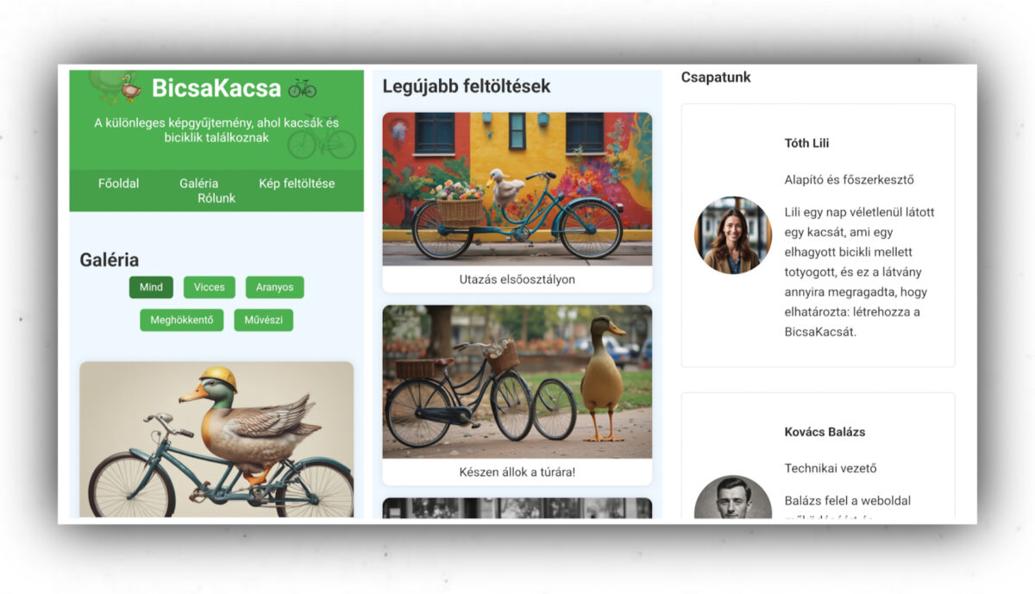Screen dimensions: 1035x594
Task: Go to the Főoldal page
Action: coord(119,184)
